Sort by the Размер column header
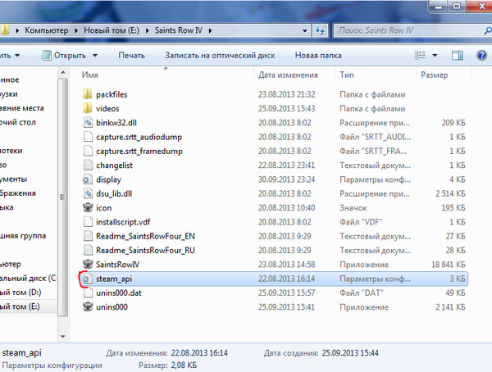The image size is (492, 372). [x=435, y=75]
